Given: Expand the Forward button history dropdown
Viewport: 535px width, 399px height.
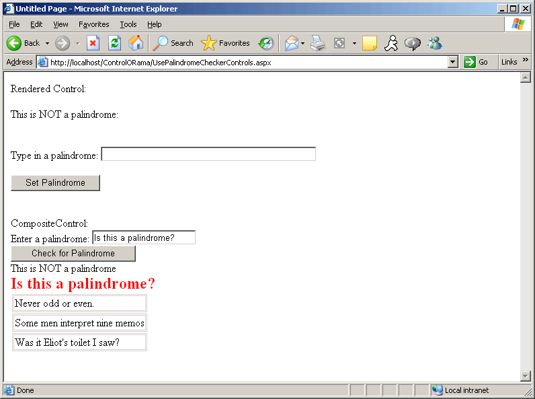Looking at the screenshot, I should point(78,43).
